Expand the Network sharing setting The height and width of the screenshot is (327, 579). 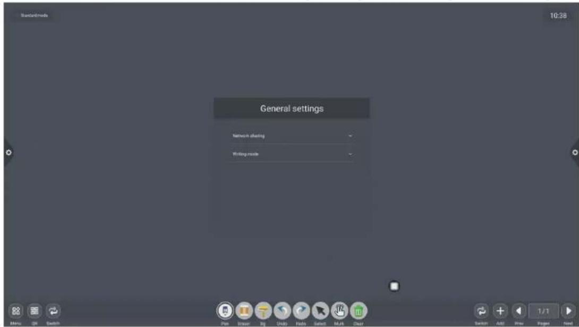[x=292, y=136]
